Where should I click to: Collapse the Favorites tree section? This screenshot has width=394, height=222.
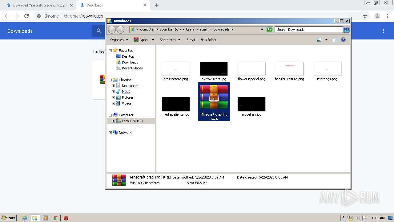pyautogui.click(x=110, y=51)
